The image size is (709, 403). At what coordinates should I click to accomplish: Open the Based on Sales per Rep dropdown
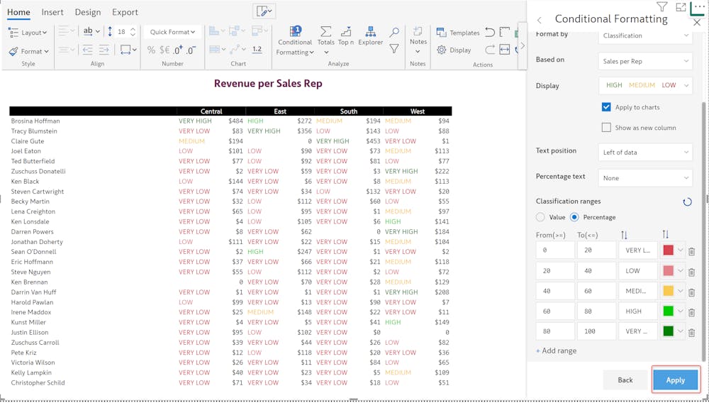645,61
